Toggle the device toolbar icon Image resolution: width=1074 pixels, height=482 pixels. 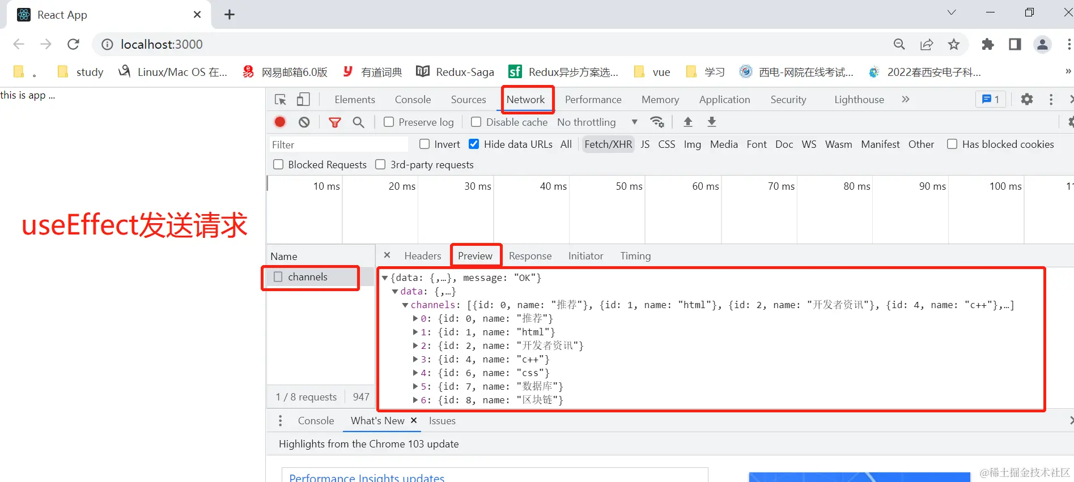(x=303, y=100)
